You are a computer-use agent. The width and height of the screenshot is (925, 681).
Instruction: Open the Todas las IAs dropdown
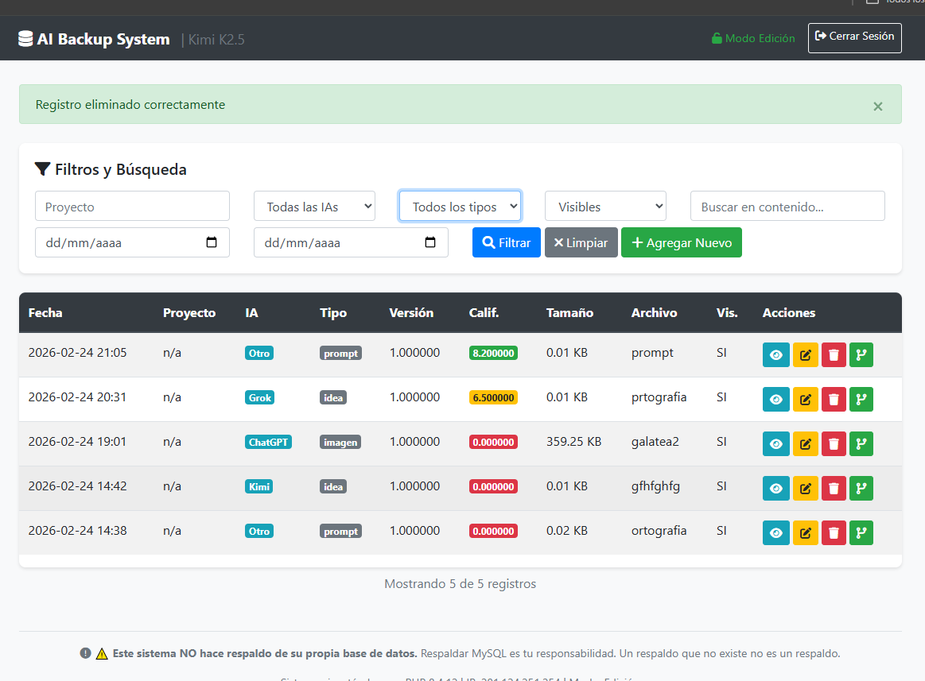tap(314, 207)
